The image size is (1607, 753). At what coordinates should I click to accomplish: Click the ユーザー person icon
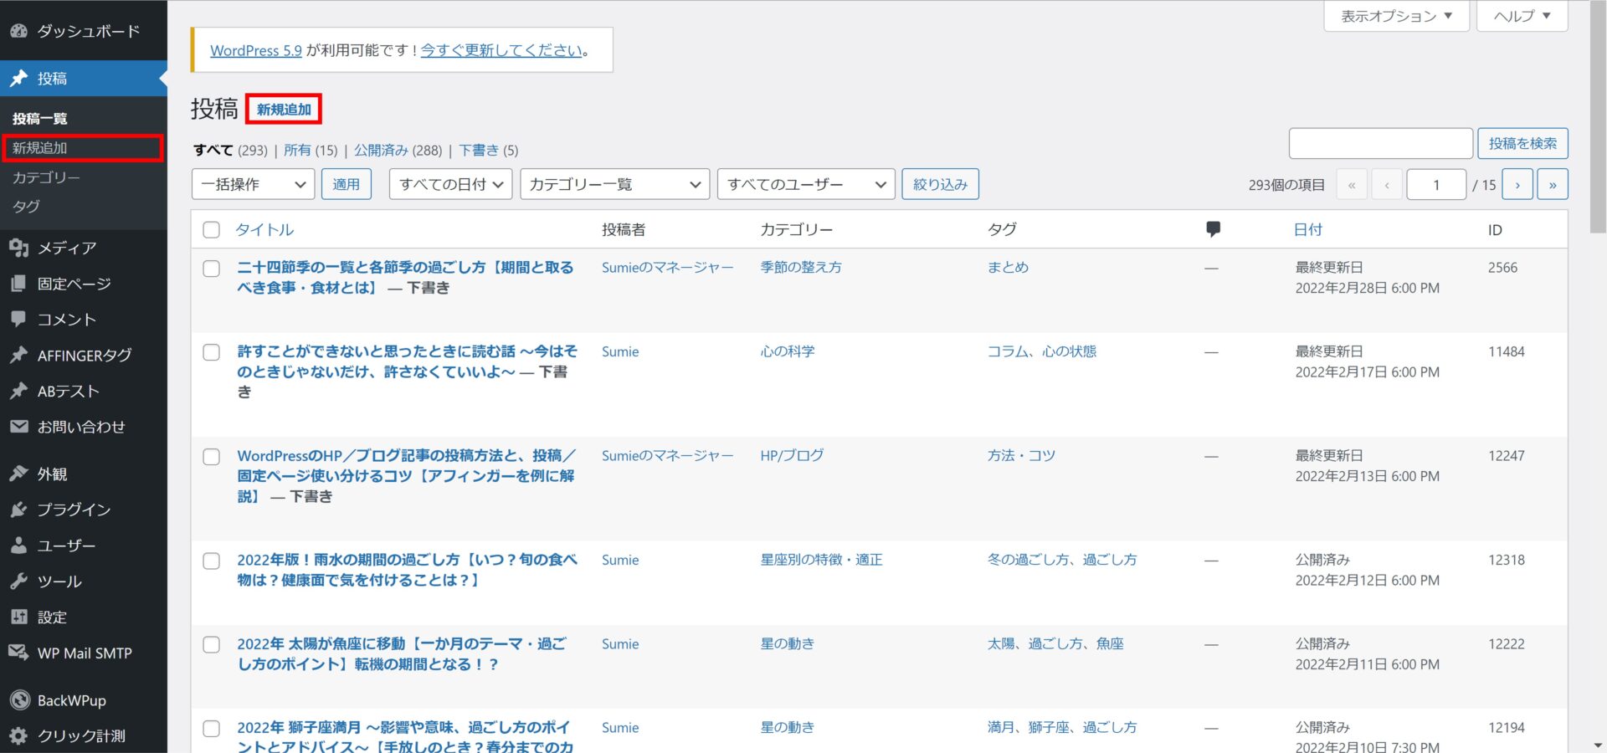[18, 546]
